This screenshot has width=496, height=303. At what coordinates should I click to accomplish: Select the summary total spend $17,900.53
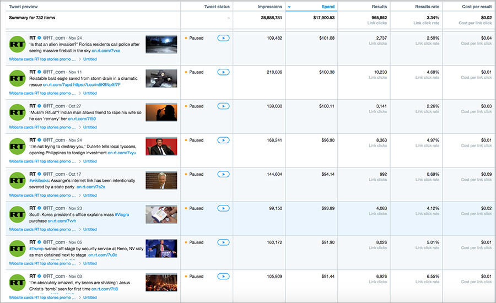(x=324, y=18)
